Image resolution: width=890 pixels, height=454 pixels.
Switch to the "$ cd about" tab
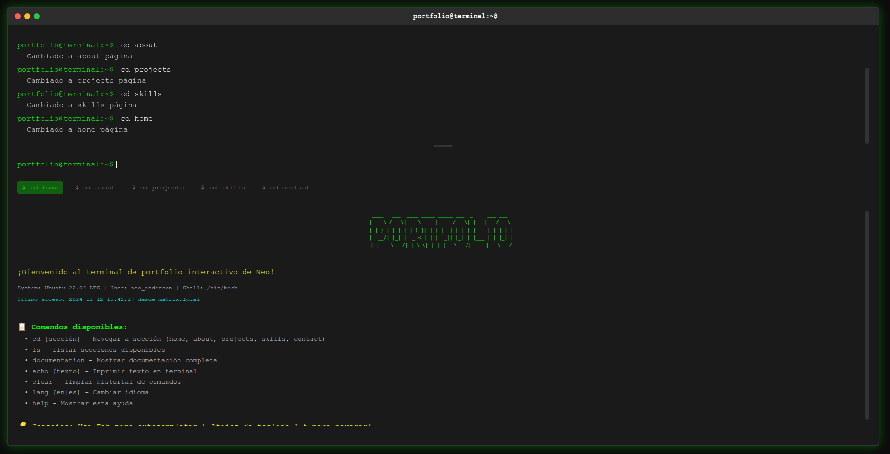95,188
